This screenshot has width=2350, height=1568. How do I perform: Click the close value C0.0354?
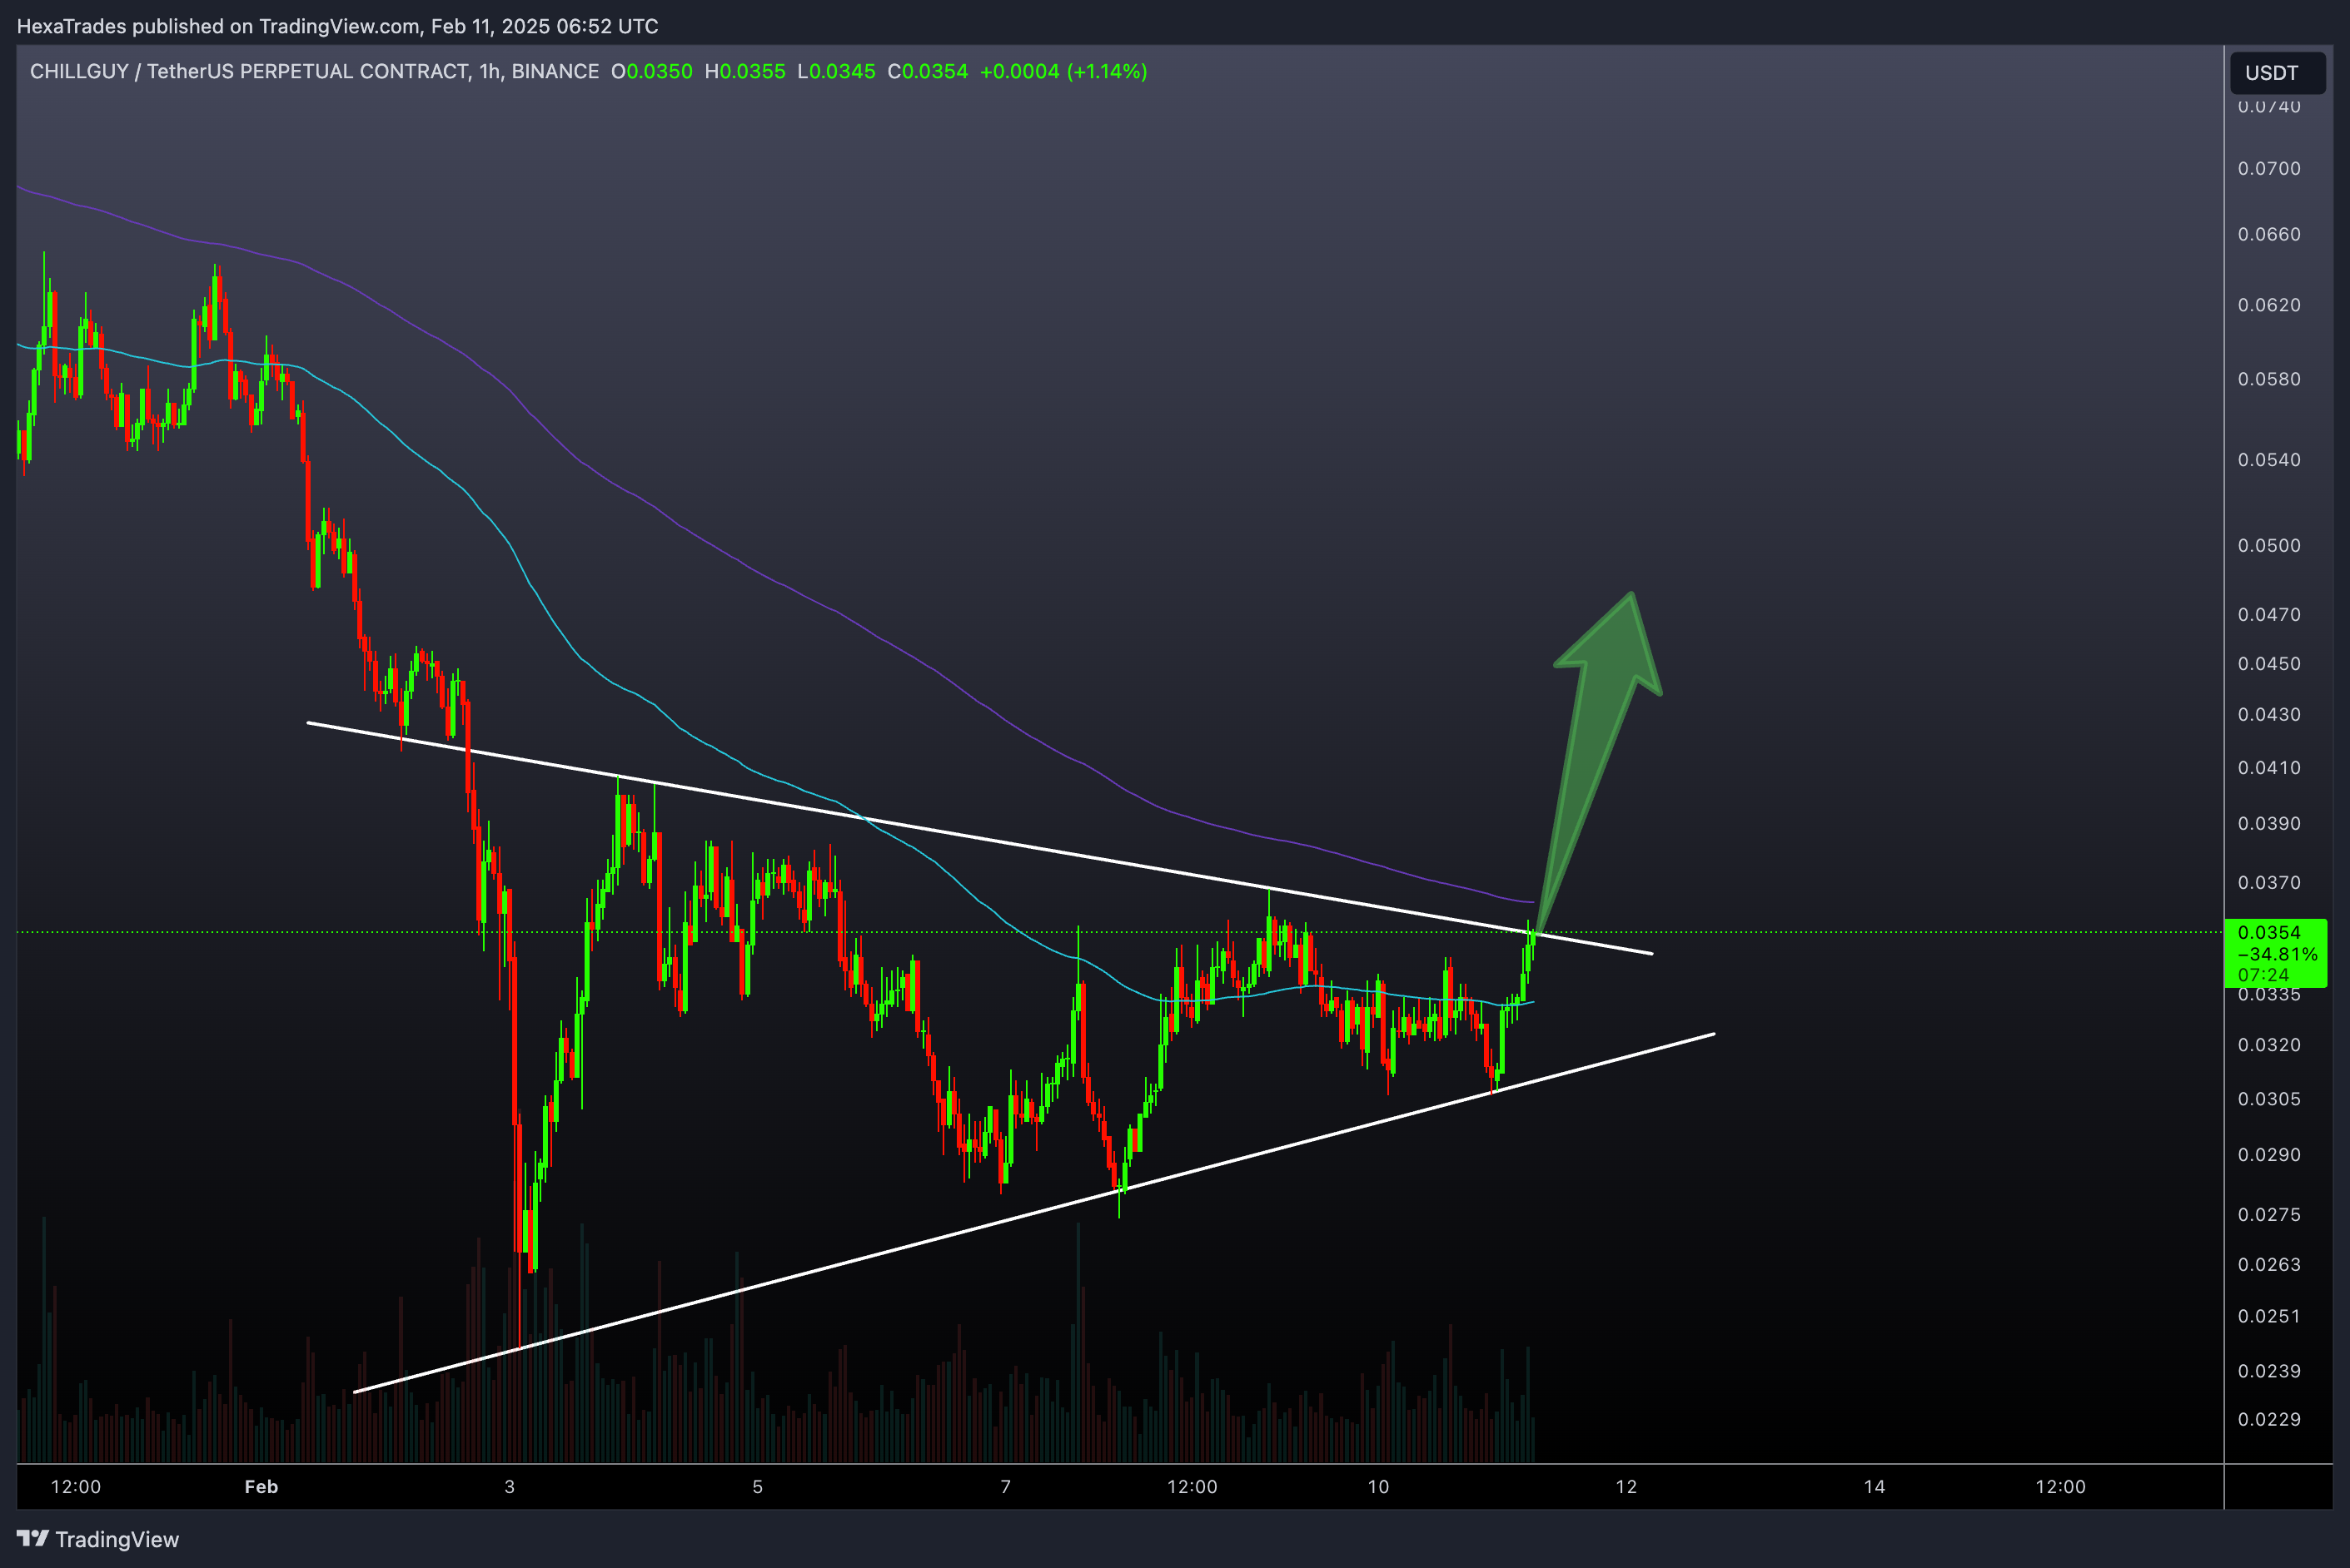pyautogui.click(x=928, y=71)
